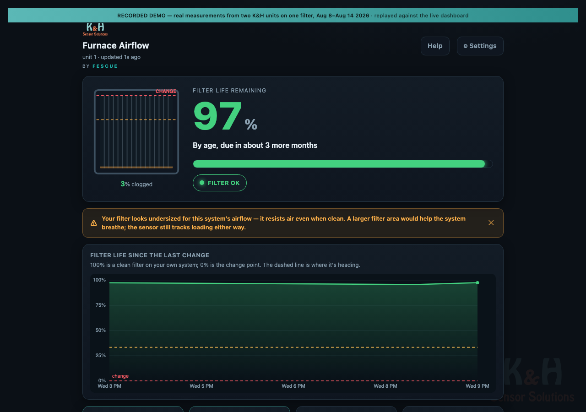Click the 0% y-axis label
This screenshot has width=586, height=412.
click(102, 380)
